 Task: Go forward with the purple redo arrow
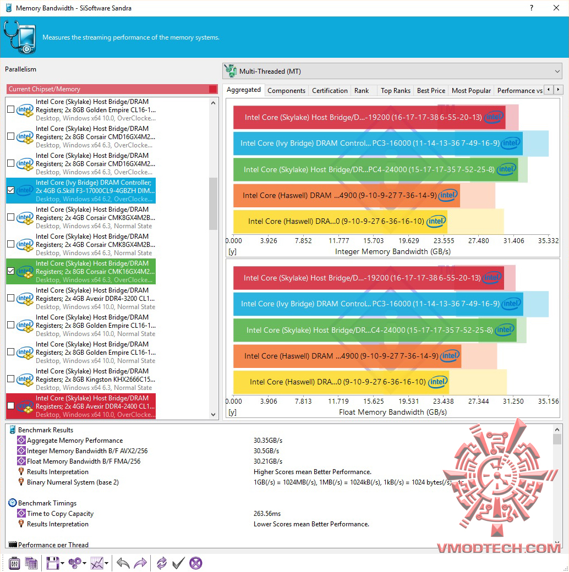[140, 563]
